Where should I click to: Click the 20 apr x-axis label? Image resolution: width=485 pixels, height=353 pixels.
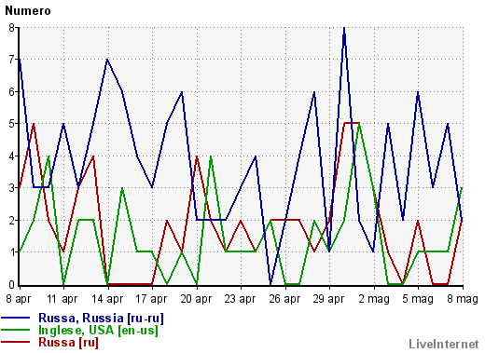coord(196,299)
